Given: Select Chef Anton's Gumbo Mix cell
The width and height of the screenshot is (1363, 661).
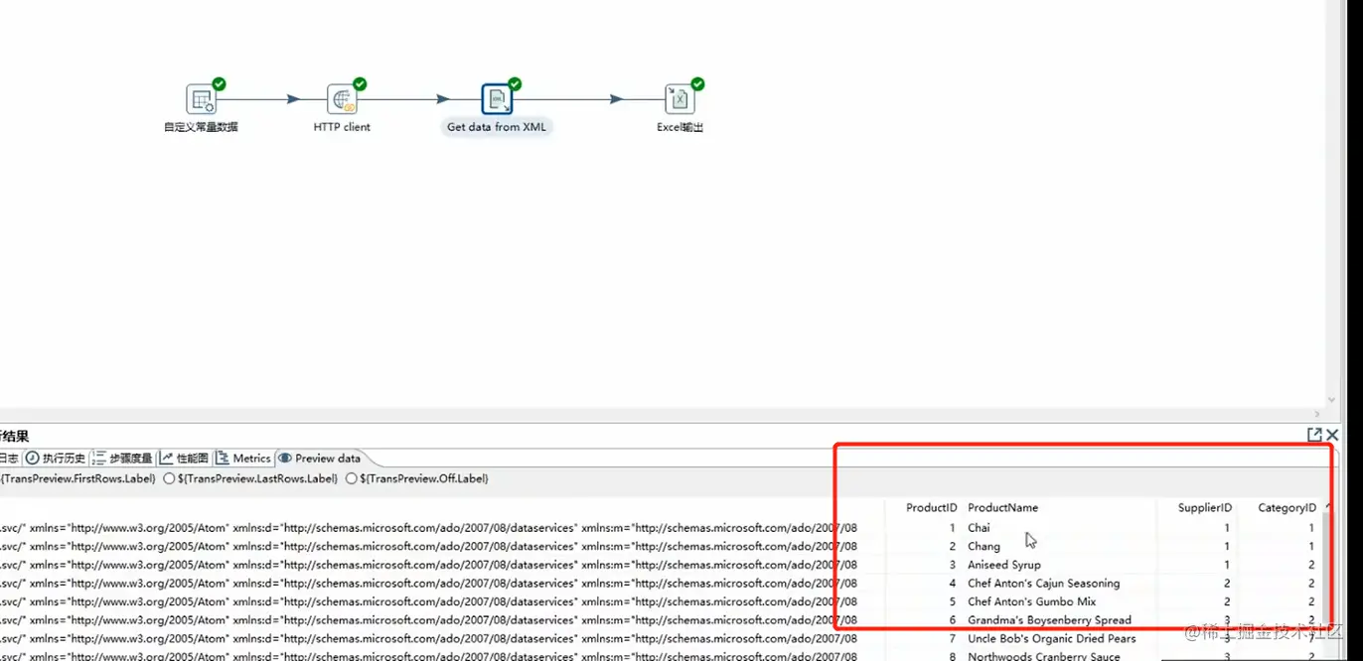Looking at the screenshot, I should pyautogui.click(x=1031, y=601).
